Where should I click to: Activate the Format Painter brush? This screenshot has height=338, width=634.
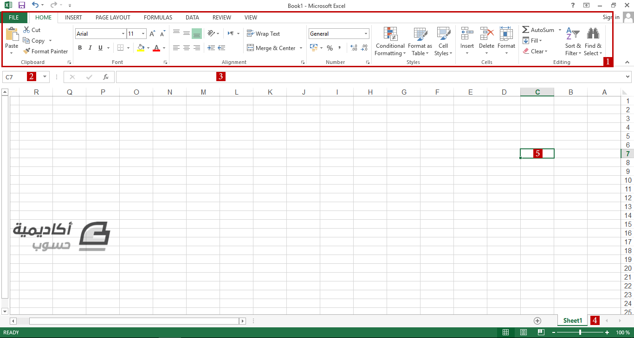[26, 51]
